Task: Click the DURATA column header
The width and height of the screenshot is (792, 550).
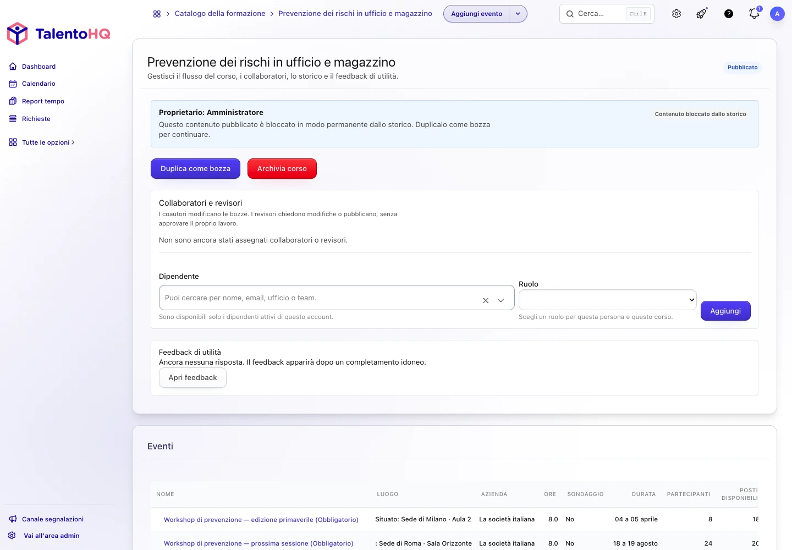Action: click(x=643, y=494)
